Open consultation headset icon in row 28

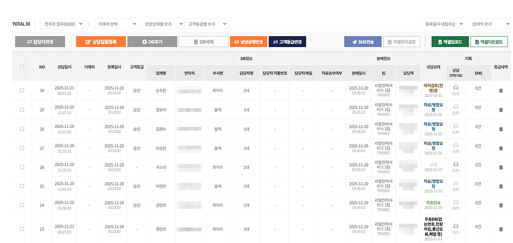pos(456,126)
